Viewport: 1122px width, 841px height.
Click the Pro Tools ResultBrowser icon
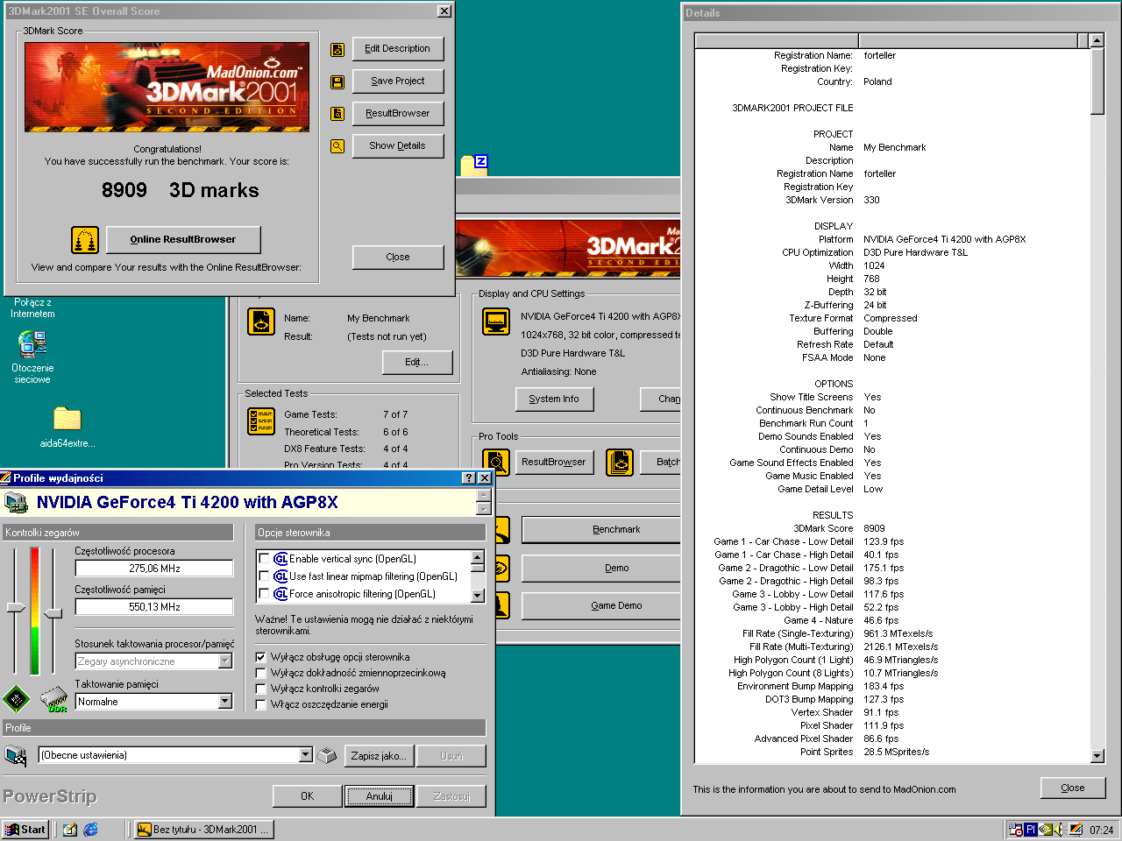coord(496,462)
